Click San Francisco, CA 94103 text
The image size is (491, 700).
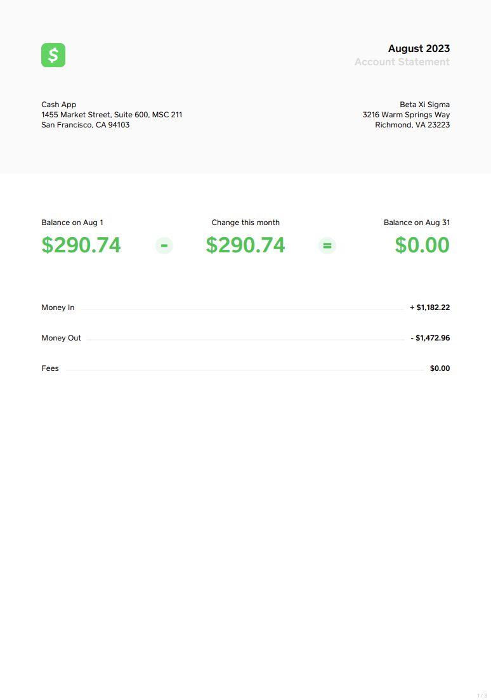[86, 125]
